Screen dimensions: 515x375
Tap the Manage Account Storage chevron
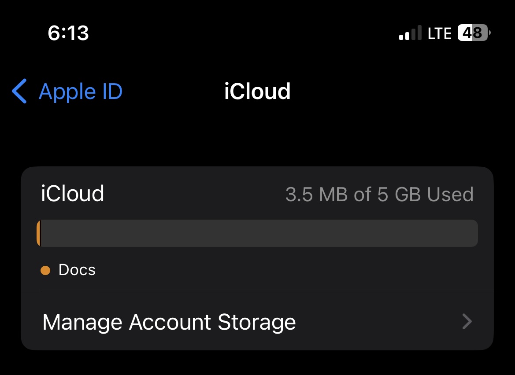pyautogui.click(x=467, y=321)
